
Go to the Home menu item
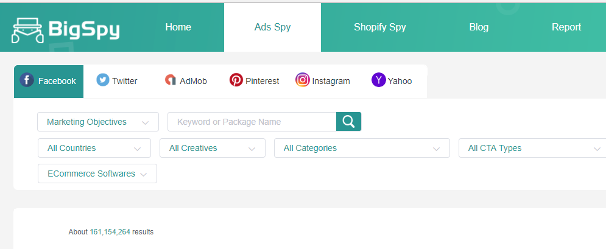coord(178,27)
